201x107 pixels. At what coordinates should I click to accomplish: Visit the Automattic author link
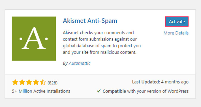(x=80, y=63)
